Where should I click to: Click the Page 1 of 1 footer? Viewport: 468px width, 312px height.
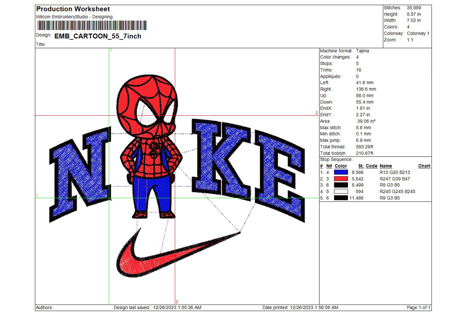418,308
